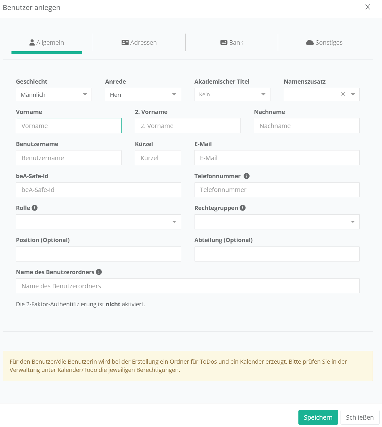Open the Akademischer Titel dropdown

(232, 95)
